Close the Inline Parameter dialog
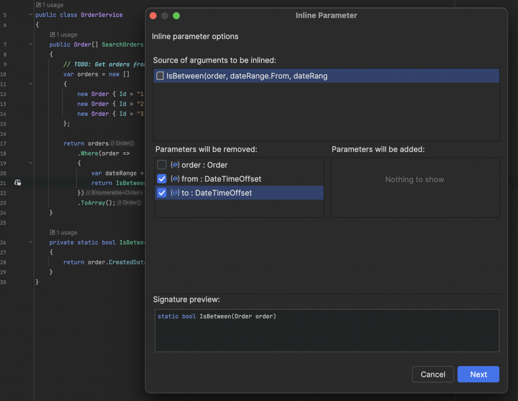 [153, 16]
